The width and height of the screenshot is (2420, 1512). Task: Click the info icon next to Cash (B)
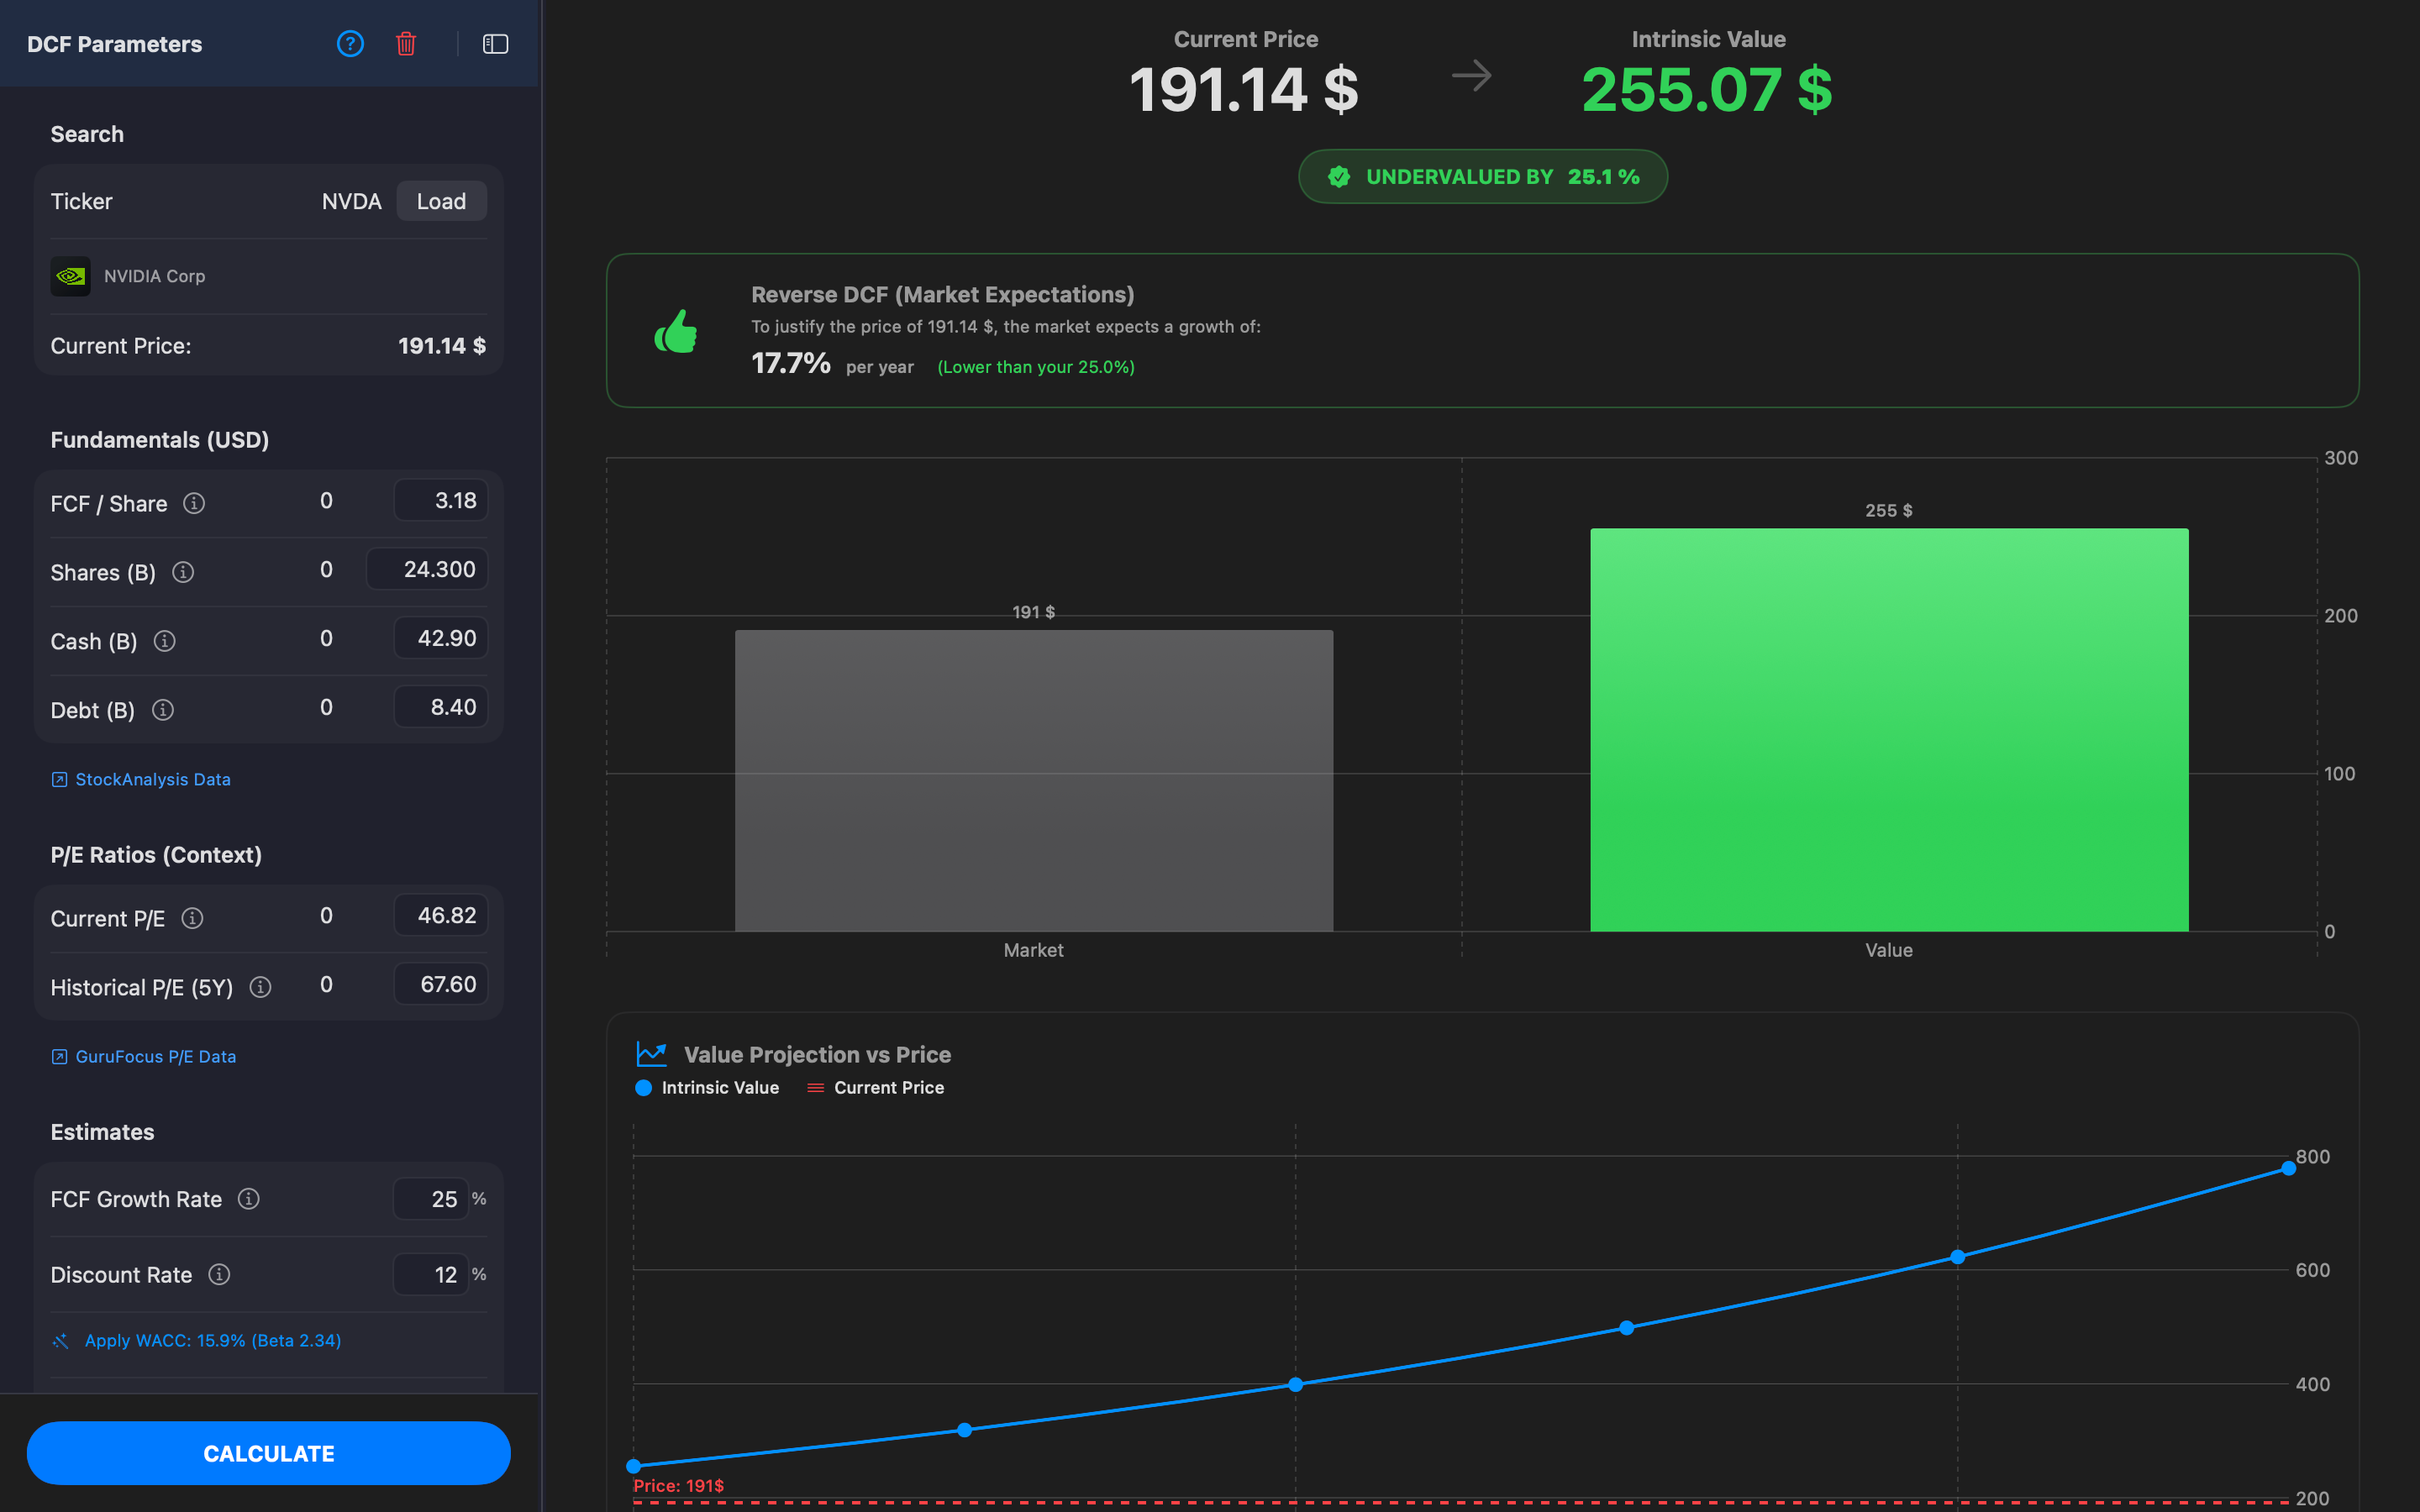point(164,641)
